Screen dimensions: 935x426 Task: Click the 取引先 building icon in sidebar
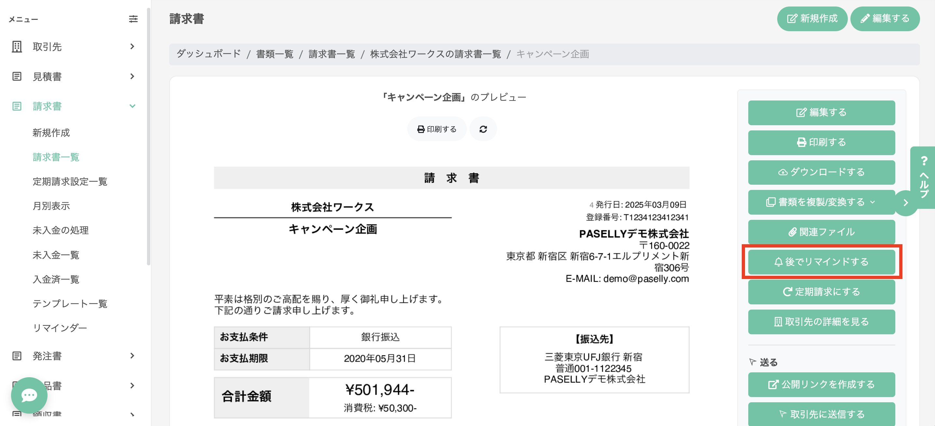17,47
